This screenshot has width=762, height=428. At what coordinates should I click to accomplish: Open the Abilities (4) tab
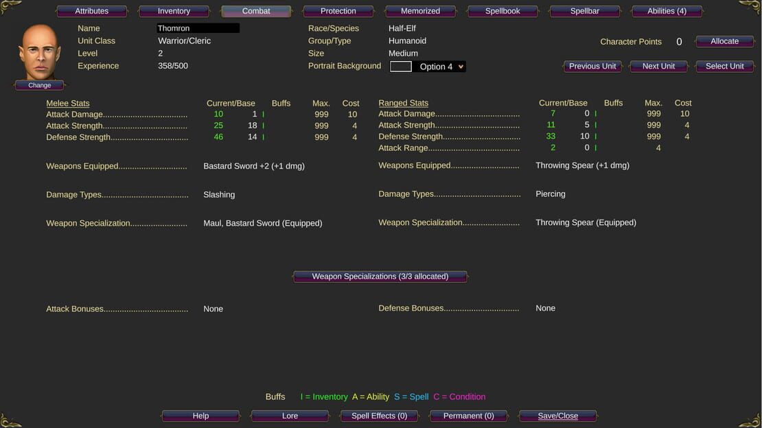click(x=667, y=11)
